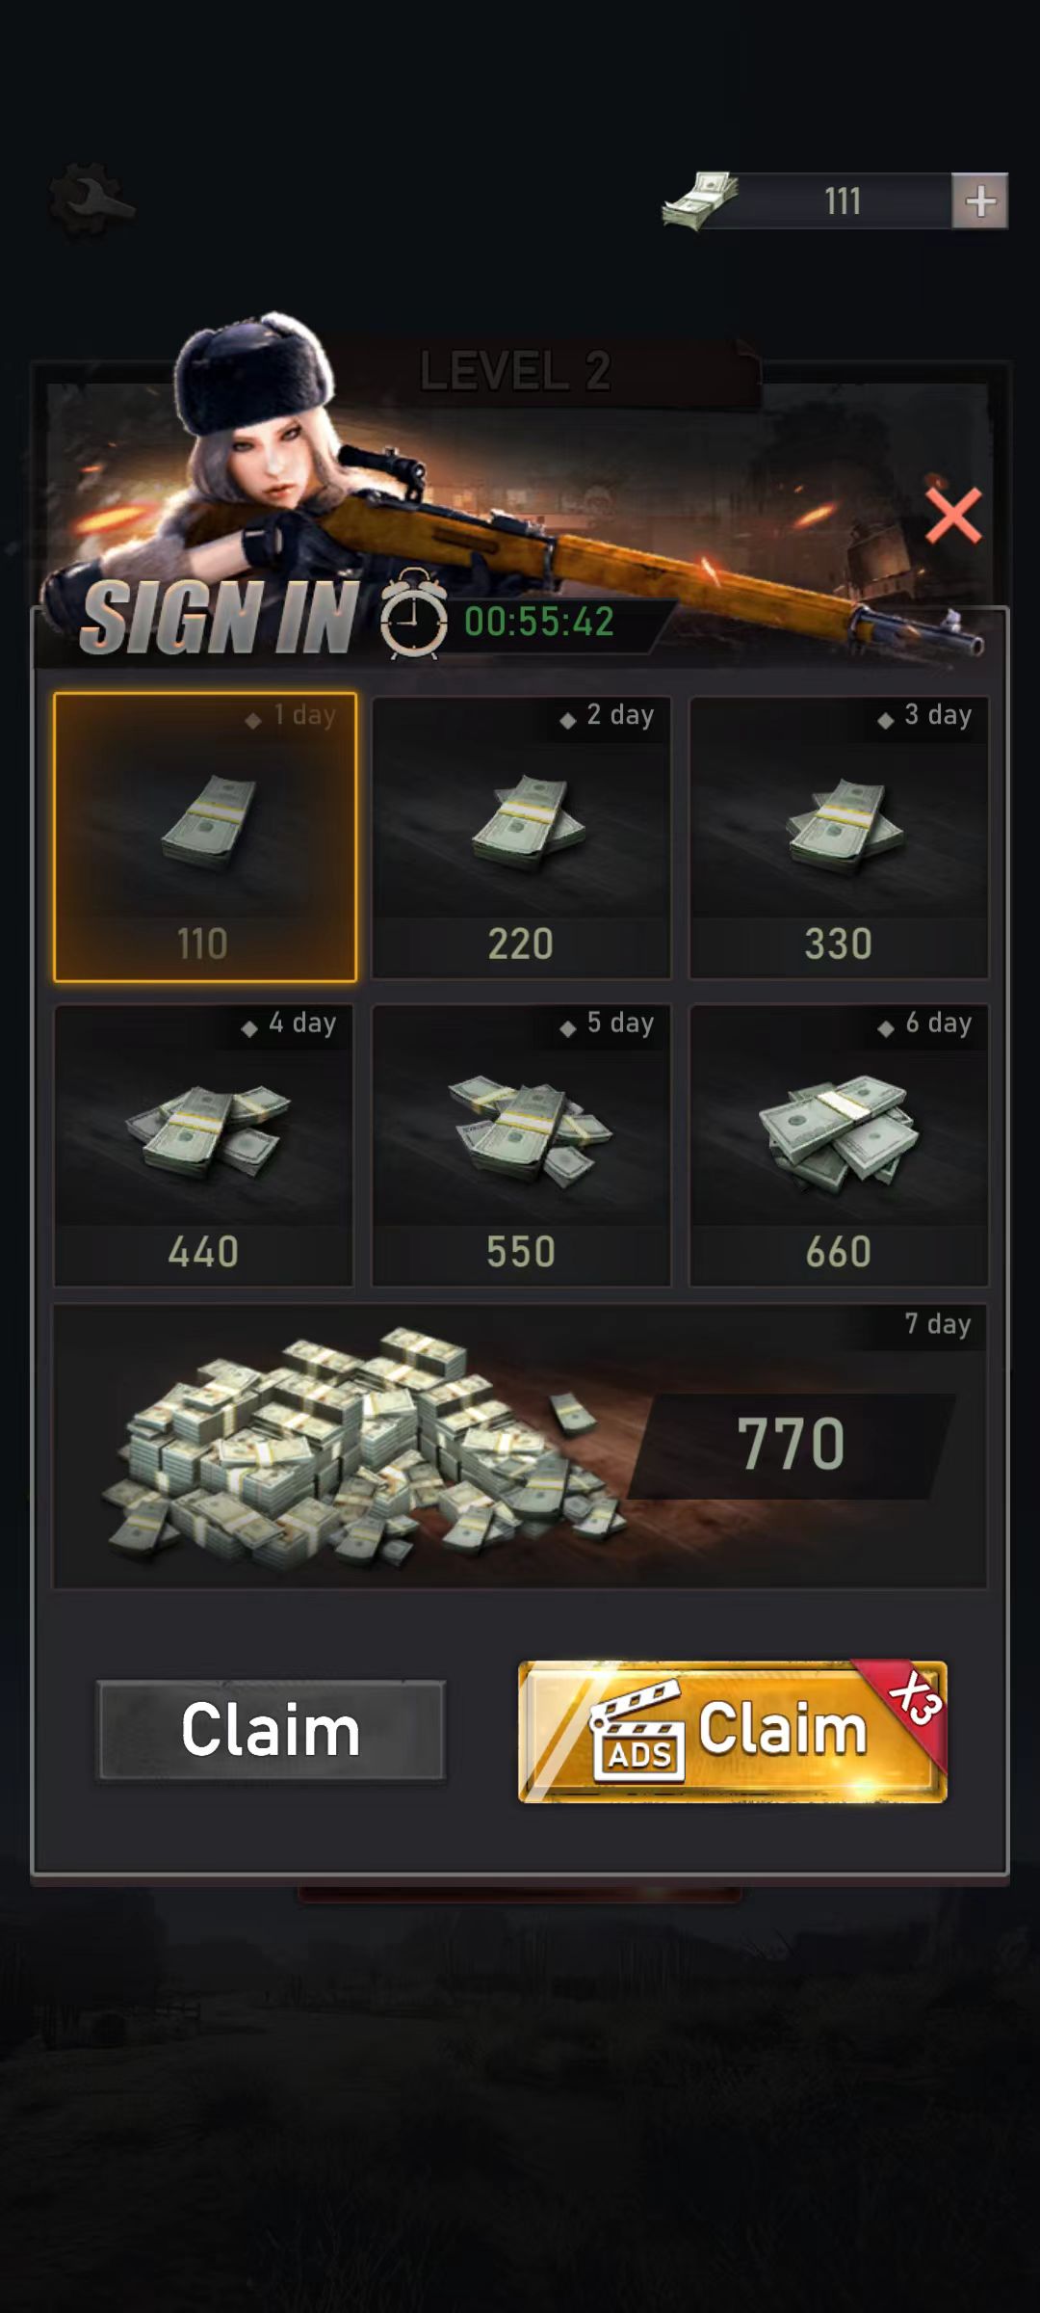Tap the cash stack icon beside 111

[701, 201]
